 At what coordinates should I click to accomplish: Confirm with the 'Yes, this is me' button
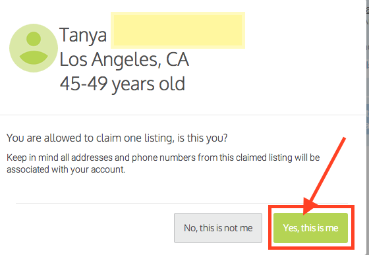point(310,228)
